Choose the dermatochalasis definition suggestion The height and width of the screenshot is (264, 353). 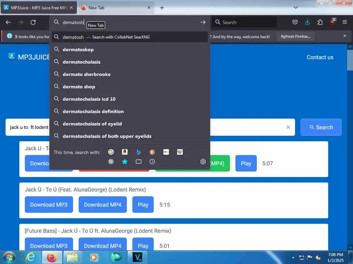pyautogui.click(x=130, y=111)
